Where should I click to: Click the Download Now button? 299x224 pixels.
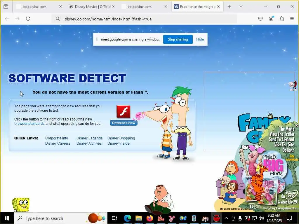pos(124,123)
